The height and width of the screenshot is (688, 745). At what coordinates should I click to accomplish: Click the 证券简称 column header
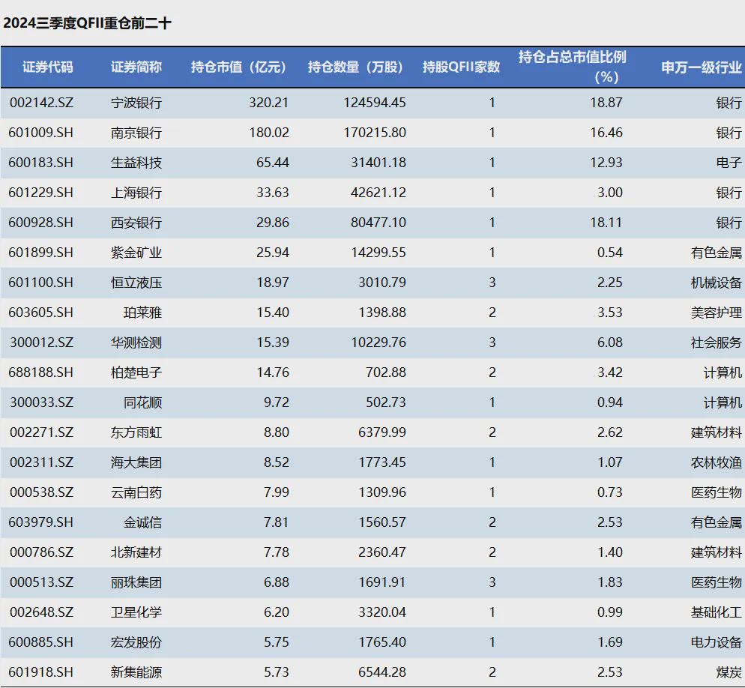click(136, 67)
